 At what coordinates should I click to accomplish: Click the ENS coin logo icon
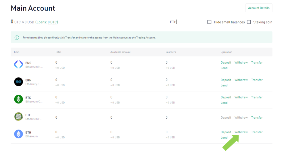19,64
